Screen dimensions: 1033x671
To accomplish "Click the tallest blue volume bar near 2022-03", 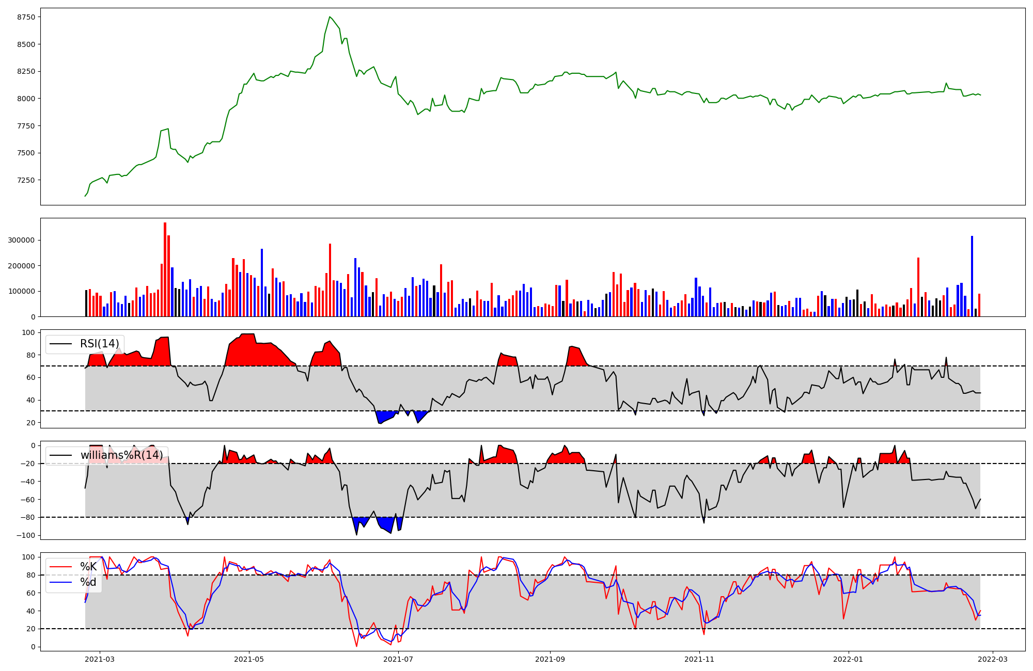I will [972, 276].
